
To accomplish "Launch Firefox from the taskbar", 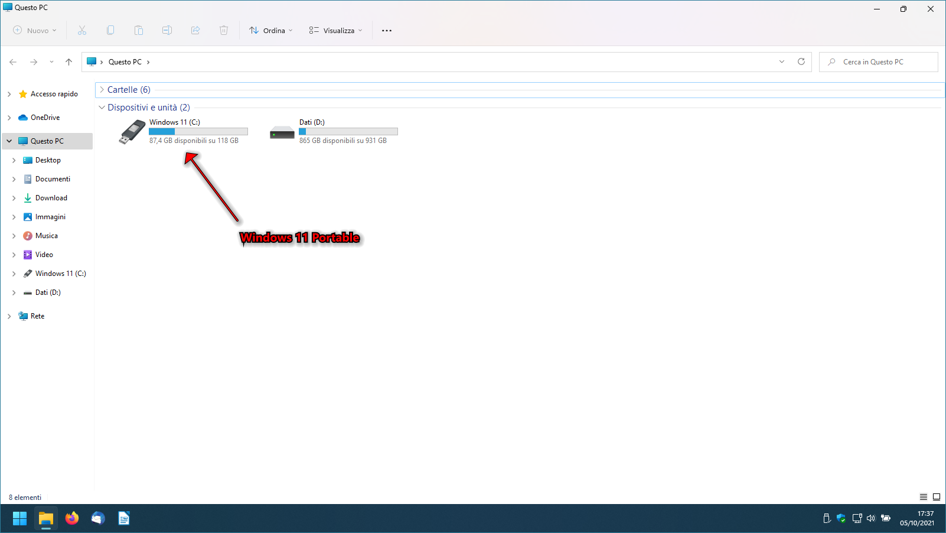I will (72, 518).
